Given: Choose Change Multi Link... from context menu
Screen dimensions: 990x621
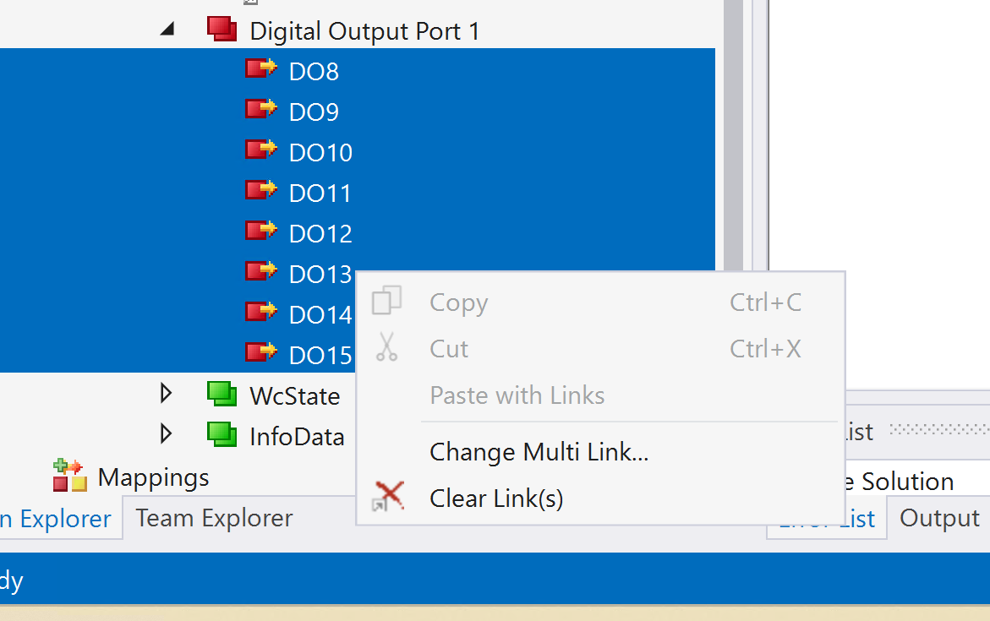Looking at the screenshot, I should (x=539, y=452).
